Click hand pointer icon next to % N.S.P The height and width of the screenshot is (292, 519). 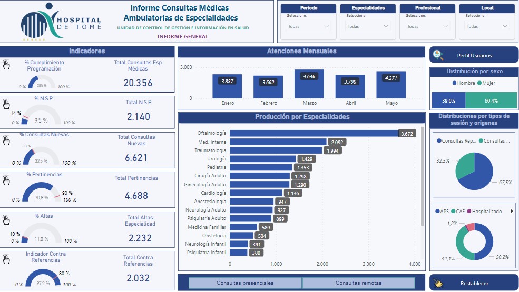point(6,103)
